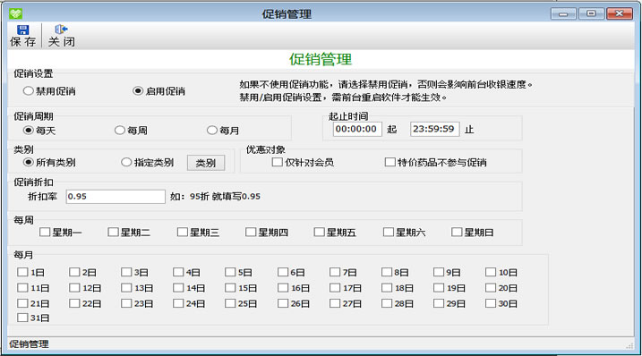Viewport: 642px width, 356px height.
Task: Tick the 6日 day checkbox
Action: 283,272
